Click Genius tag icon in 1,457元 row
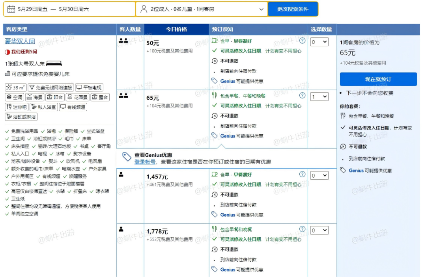The image size is (426, 277). pyautogui.click(x=214, y=214)
